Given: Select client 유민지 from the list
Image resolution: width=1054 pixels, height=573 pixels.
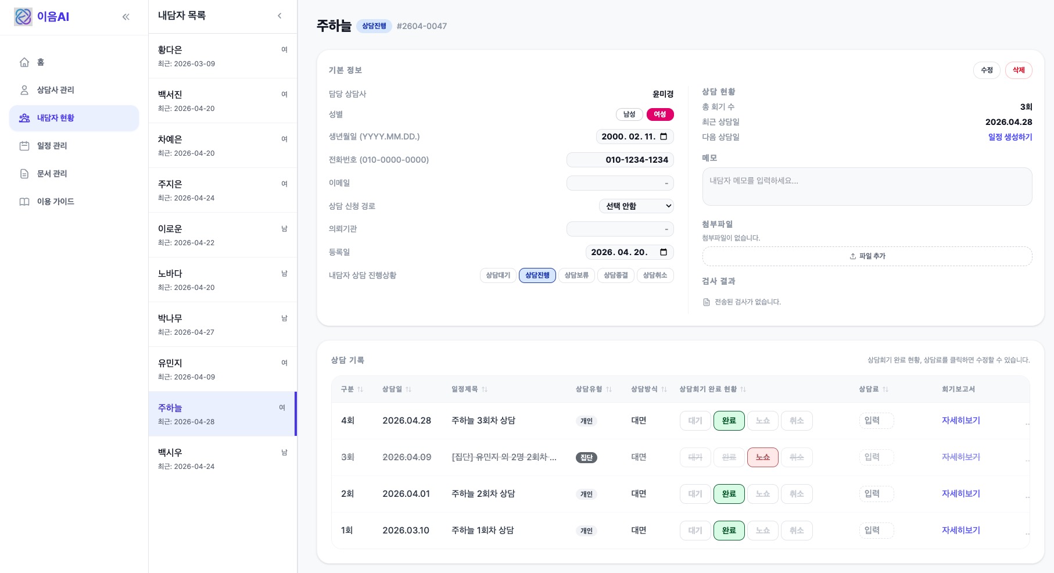Looking at the screenshot, I should pos(223,368).
